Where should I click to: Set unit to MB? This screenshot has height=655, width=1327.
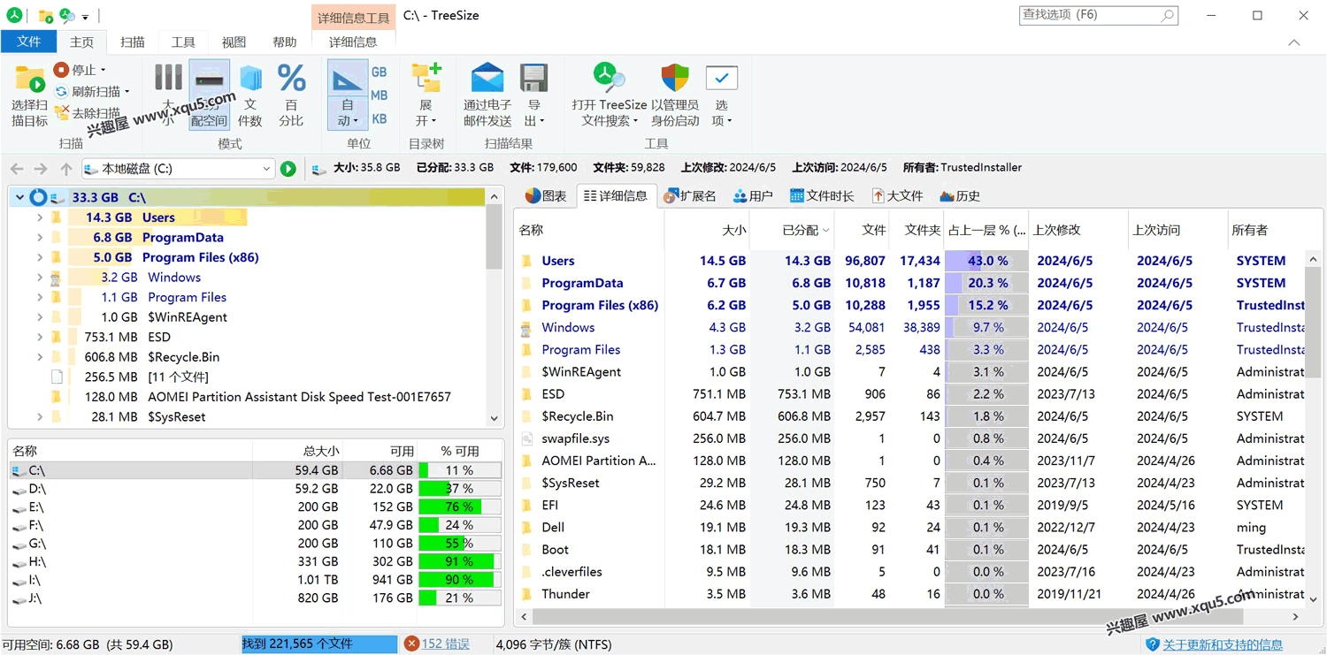coord(379,95)
